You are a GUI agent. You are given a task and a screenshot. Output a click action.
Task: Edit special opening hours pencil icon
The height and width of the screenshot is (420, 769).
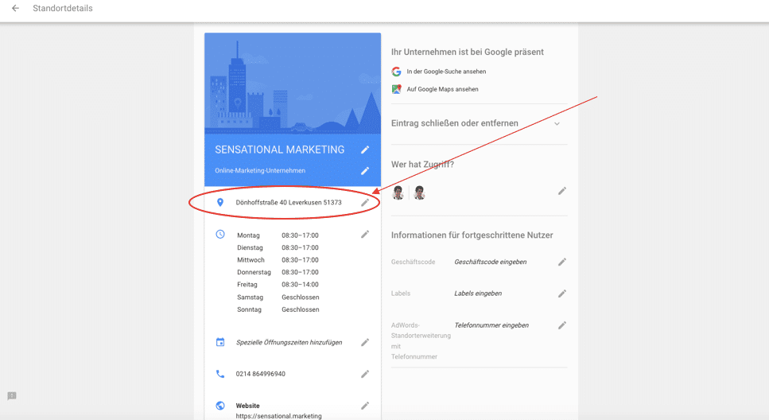[x=365, y=342]
